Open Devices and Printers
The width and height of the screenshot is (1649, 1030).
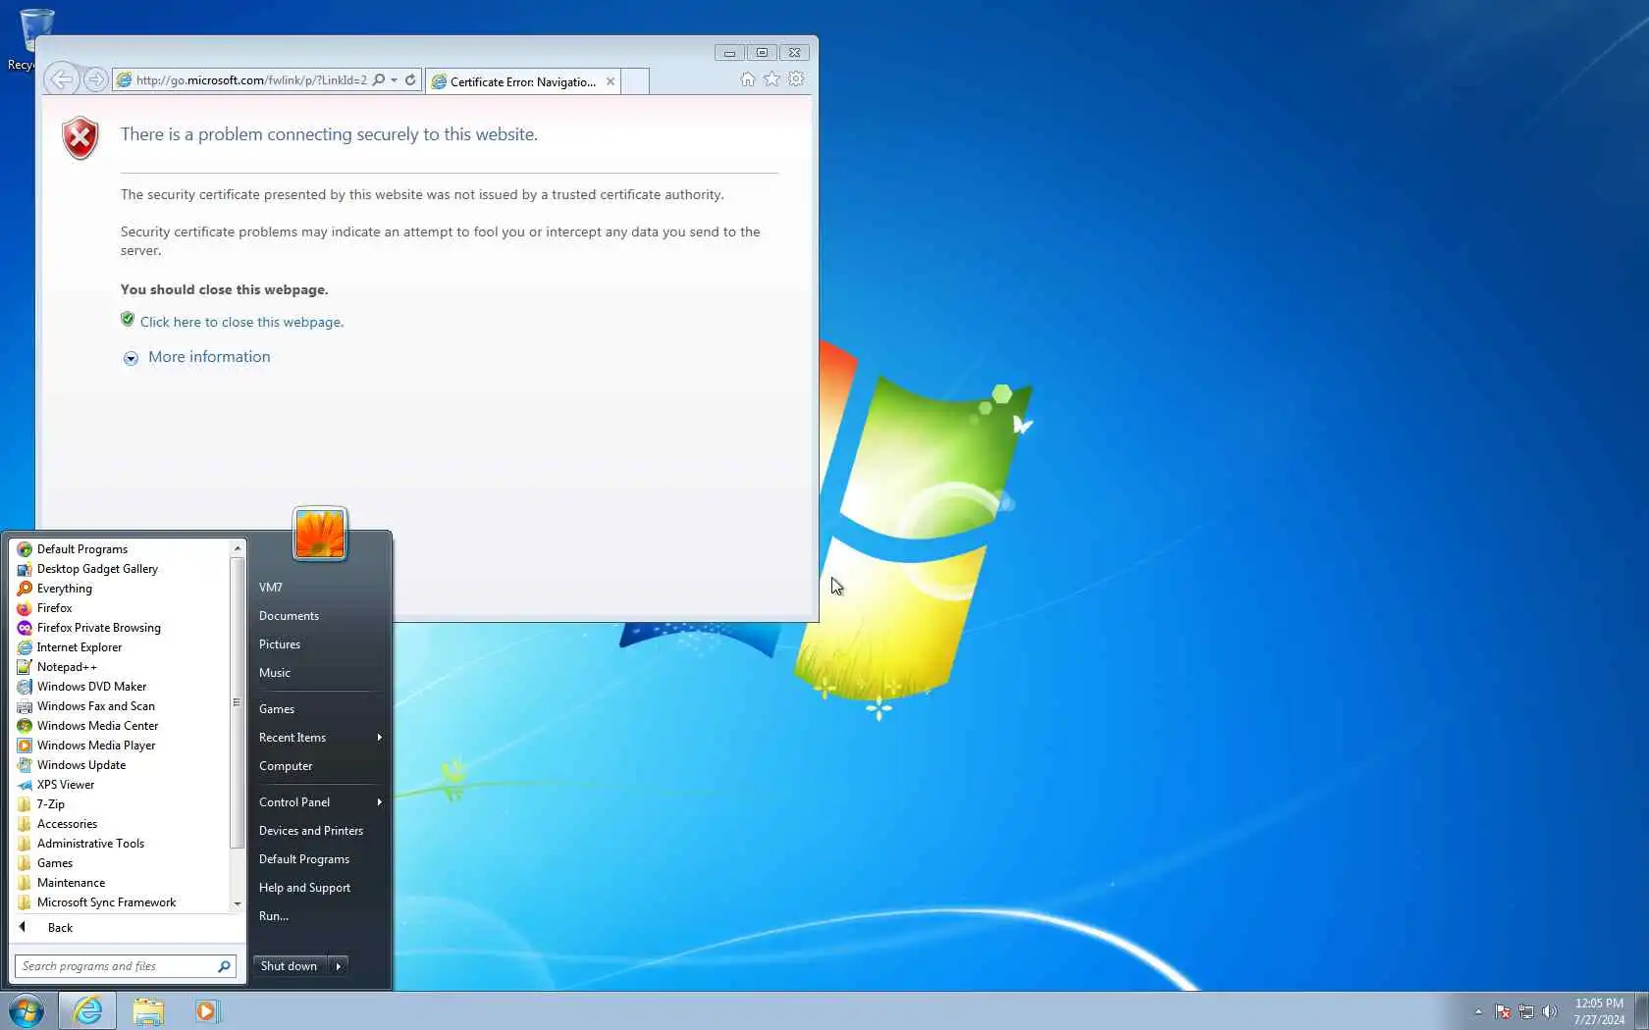tap(318, 831)
